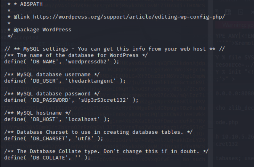
Task: Click the DB_COLLATE define line
Action: [47, 158]
